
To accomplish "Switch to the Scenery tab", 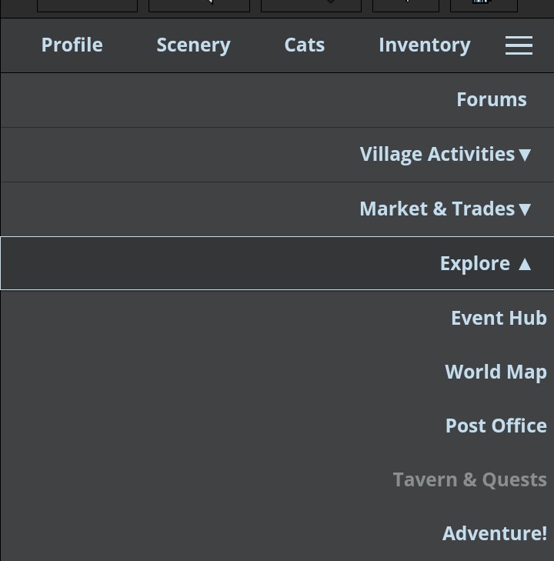I will tap(193, 46).
